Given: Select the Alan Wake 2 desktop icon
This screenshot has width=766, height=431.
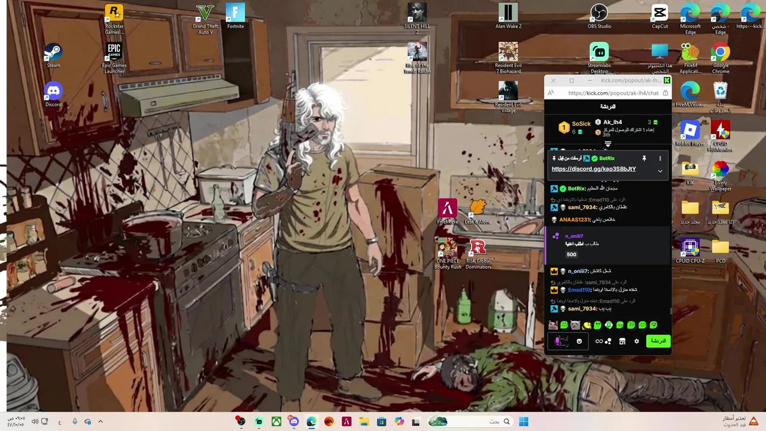Looking at the screenshot, I should click(508, 17).
